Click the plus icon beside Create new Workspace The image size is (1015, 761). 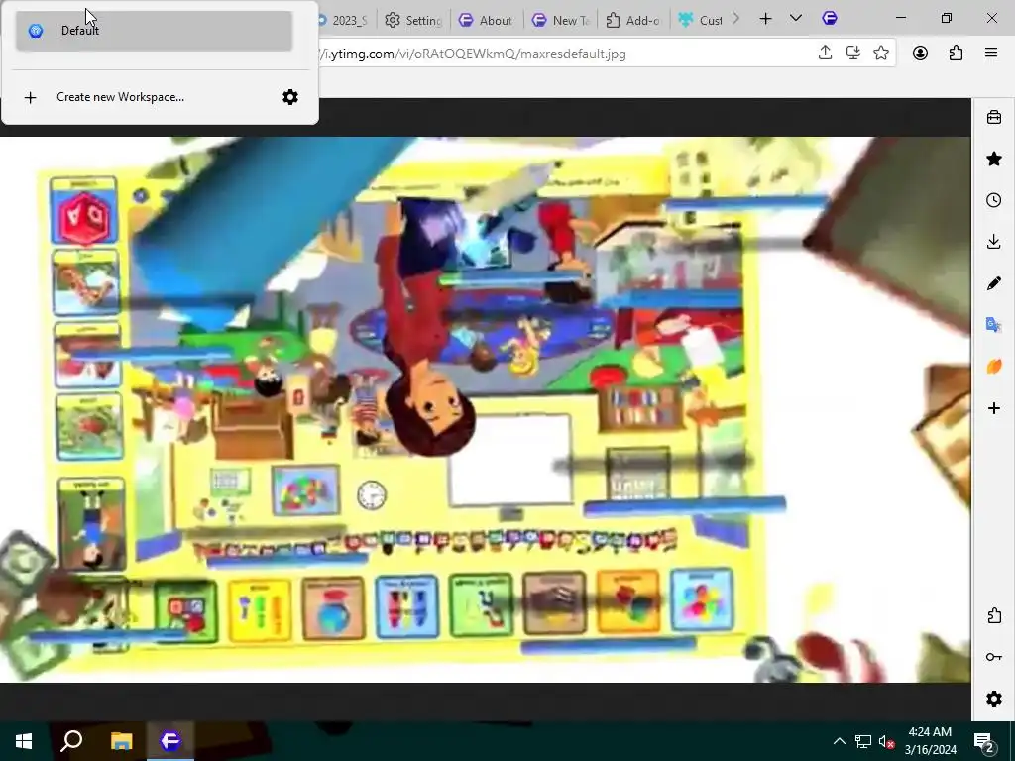point(30,98)
